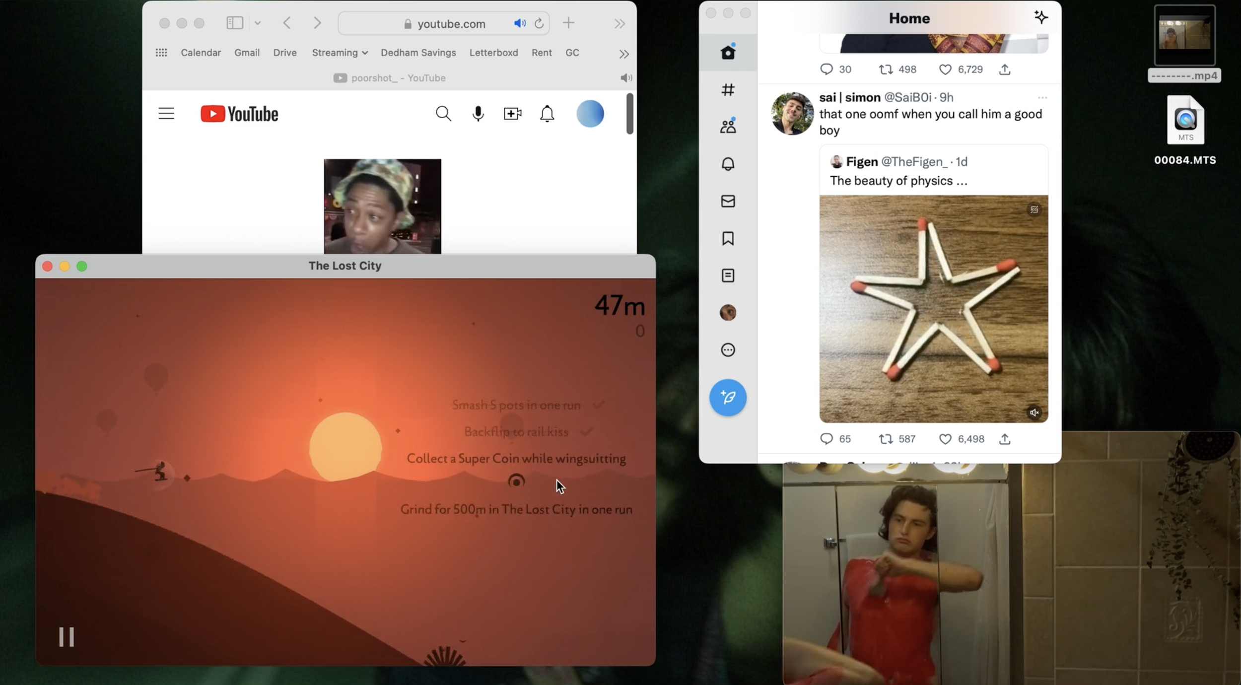Open Twitter Bookmarks icon
Image resolution: width=1241 pixels, height=685 pixels.
[x=728, y=238]
